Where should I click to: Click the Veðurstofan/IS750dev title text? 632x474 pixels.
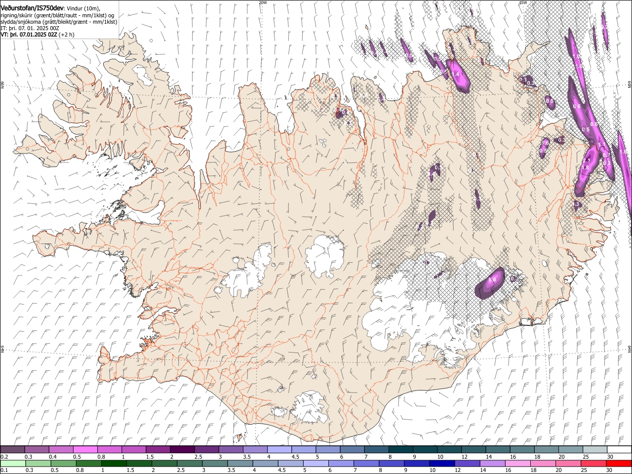(x=32, y=8)
